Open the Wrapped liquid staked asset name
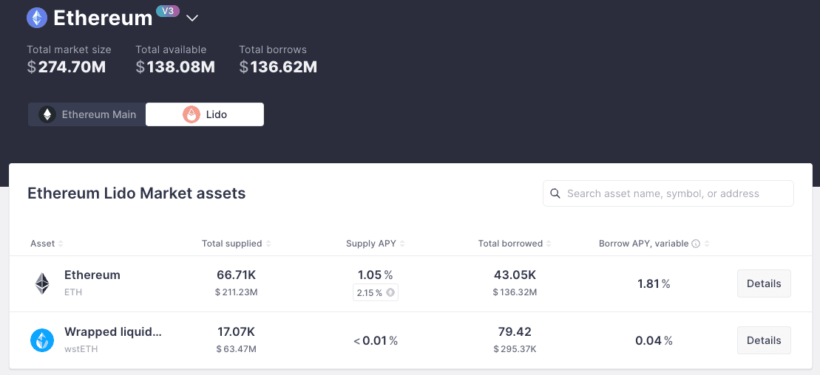Image resolution: width=820 pixels, height=375 pixels. (x=112, y=332)
